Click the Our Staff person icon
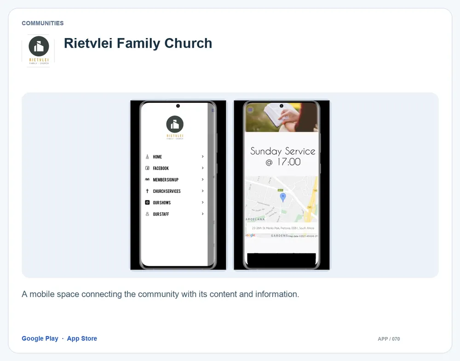Screen dimensions: 460x361 tap(147, 214)
